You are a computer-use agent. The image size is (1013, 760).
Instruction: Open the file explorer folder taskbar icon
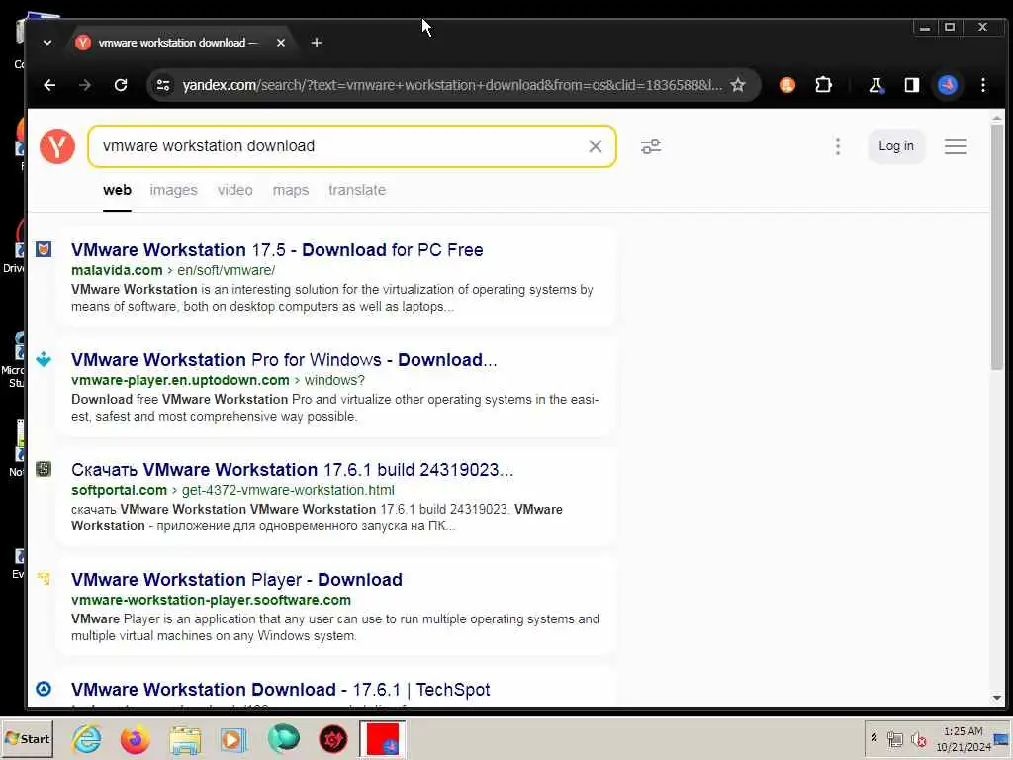tap(185, 740)
